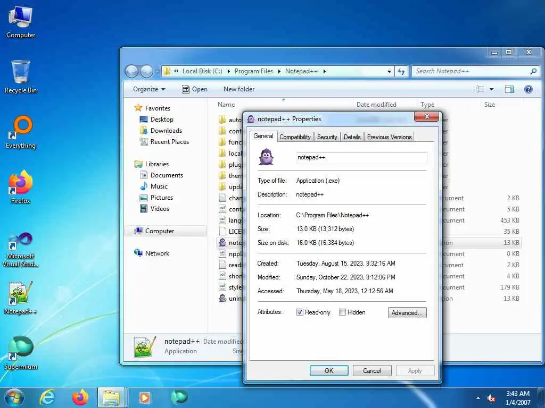The height and width of the screenshot is (408, 545).
Task: Select the Firefox desktop shortcut
Action: 21,187
